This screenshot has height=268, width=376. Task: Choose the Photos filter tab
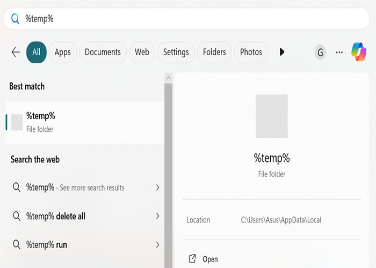click(251, 52)
